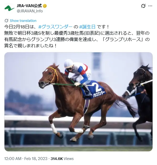Open the 12:00 AM timestamp link
Image resolution: width=157 pixels, height=165 pixels.
tap(13, 159)
